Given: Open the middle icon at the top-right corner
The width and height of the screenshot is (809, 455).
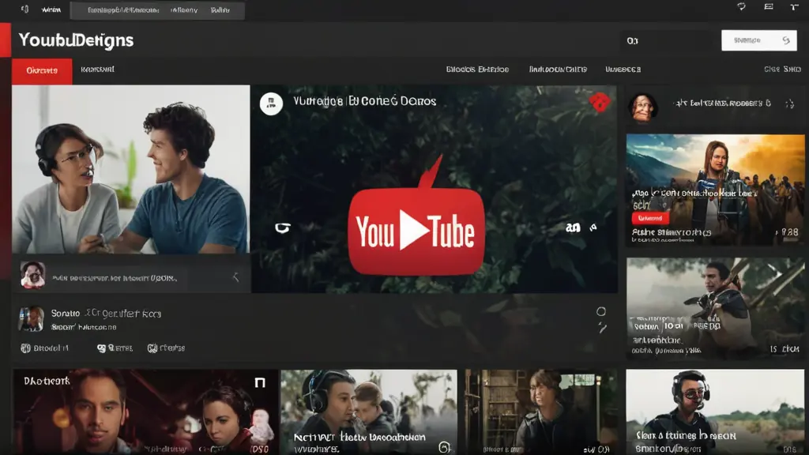Looking at the screenshot, I should coord(768,7).
